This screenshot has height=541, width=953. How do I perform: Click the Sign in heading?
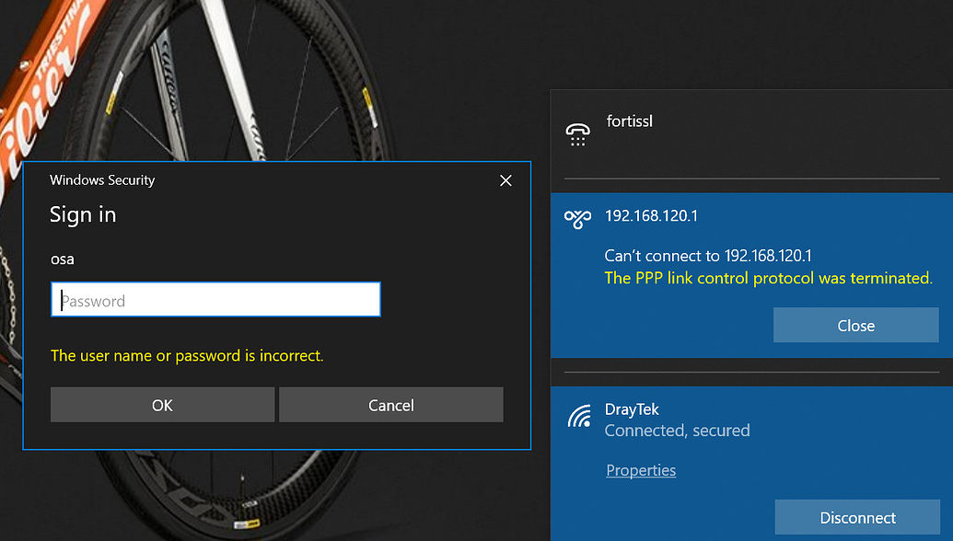[x=83, y=215]
